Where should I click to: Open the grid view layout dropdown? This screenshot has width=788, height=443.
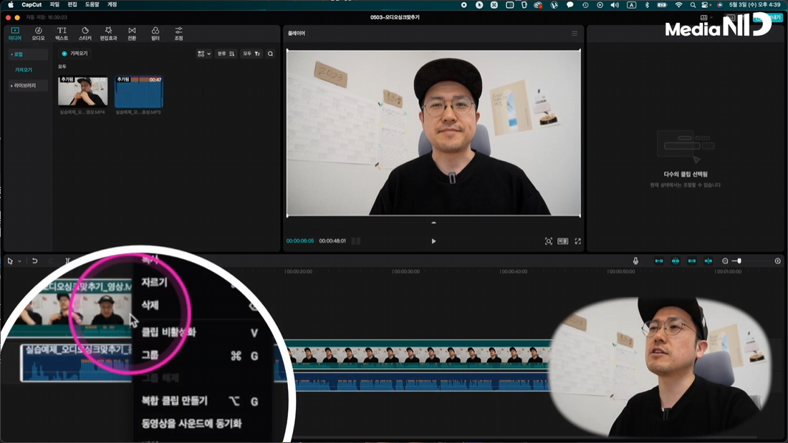pyautogui.click(x=203, y=54)
